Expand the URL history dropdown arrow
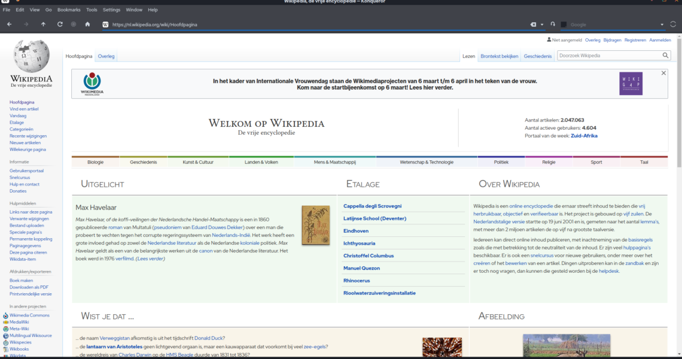This screenshot has height=359, width=682. (x=542, y=25)
